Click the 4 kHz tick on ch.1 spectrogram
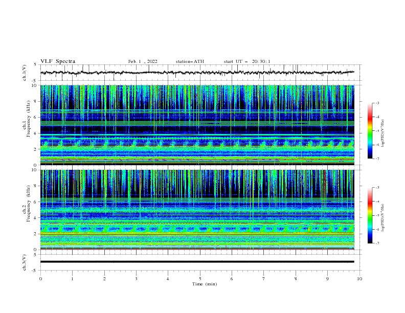The height and width of the screenshot is (313, 405). (36, 133)
